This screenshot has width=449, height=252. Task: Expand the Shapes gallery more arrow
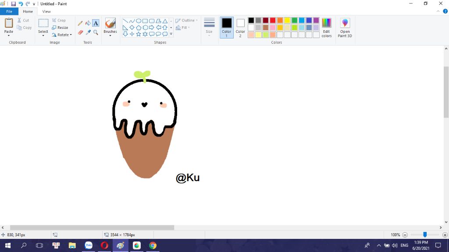tap(171, 34)
